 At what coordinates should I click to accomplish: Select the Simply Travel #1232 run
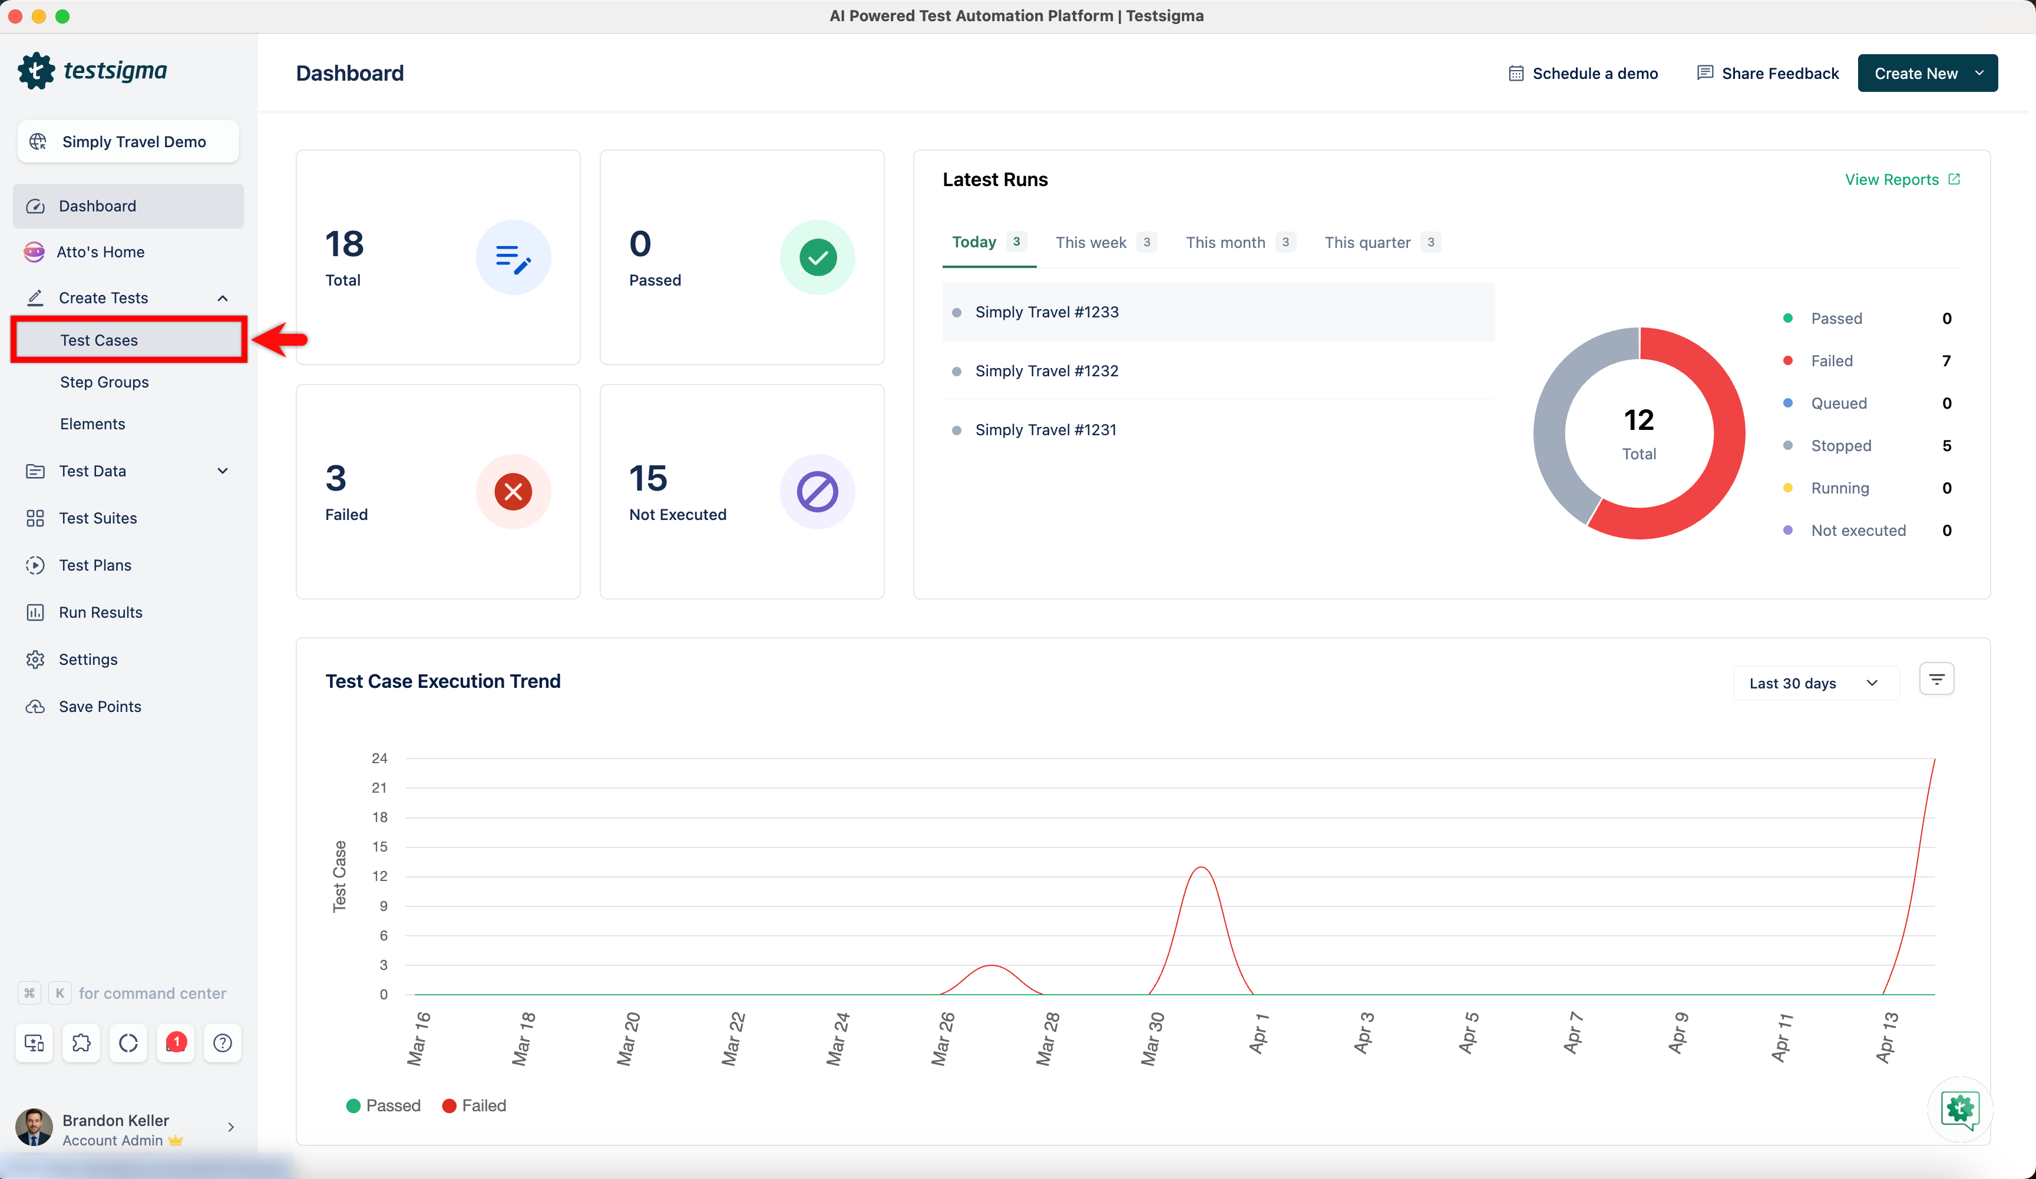tap(1046, 370)
